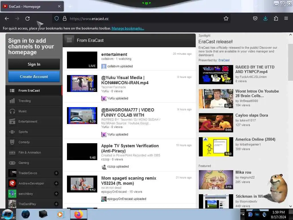Click the page scrollbar up arrow
Image resolution: width=293 pixels, height=220 pixels.
coord(290,35)
